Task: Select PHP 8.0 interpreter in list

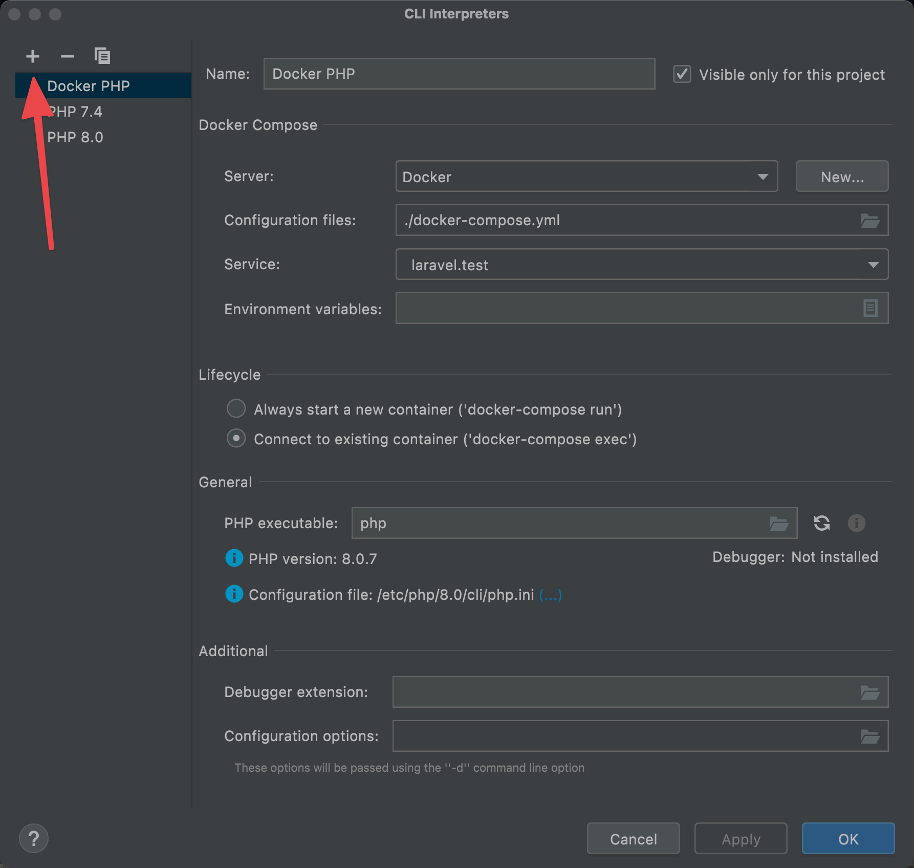Action: point(75,137)
